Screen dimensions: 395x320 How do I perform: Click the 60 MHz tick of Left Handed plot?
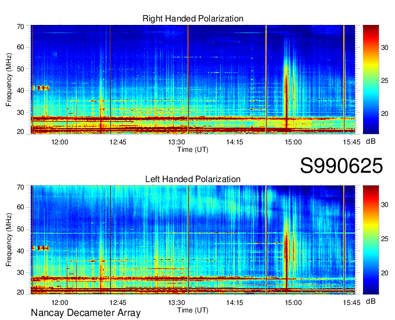pos(20,207)
